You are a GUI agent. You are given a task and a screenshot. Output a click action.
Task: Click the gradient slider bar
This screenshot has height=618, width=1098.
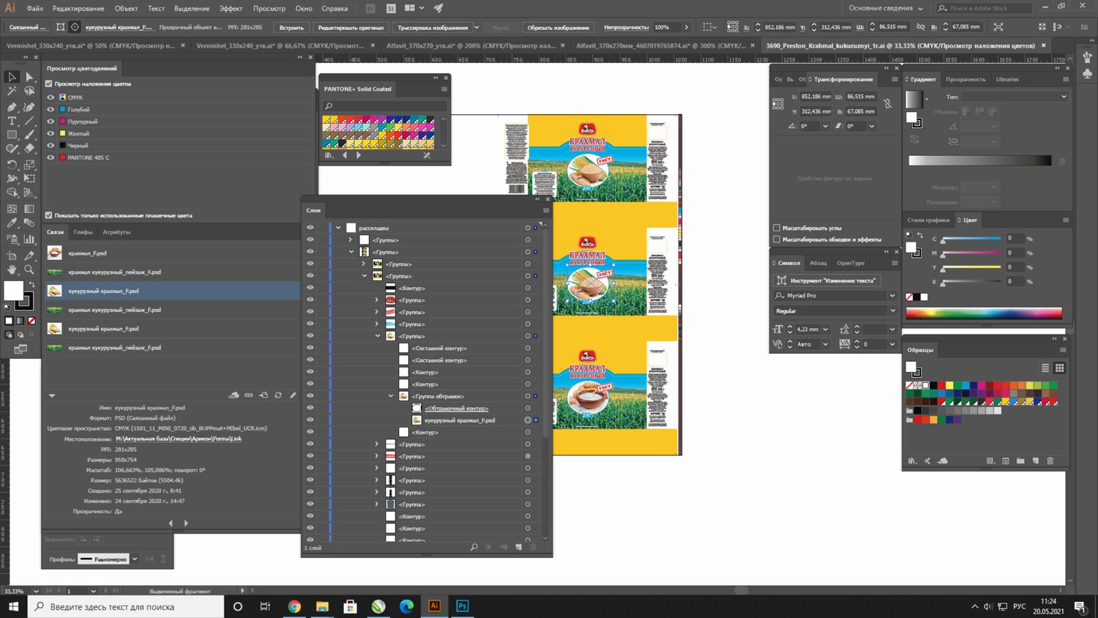979,160
